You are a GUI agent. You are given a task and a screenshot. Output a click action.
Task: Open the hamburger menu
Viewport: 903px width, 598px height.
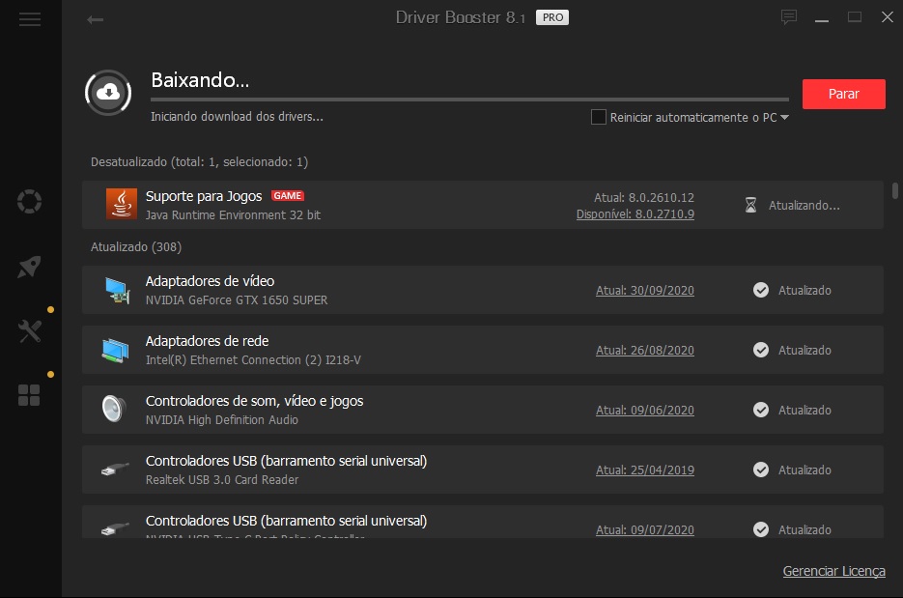pyautogui.click(x=29, y=19)
